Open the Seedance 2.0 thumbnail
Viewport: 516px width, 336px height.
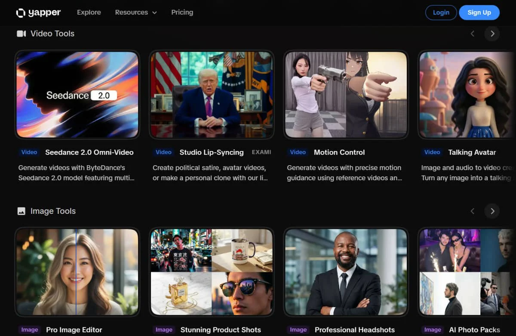click(77, 95)
